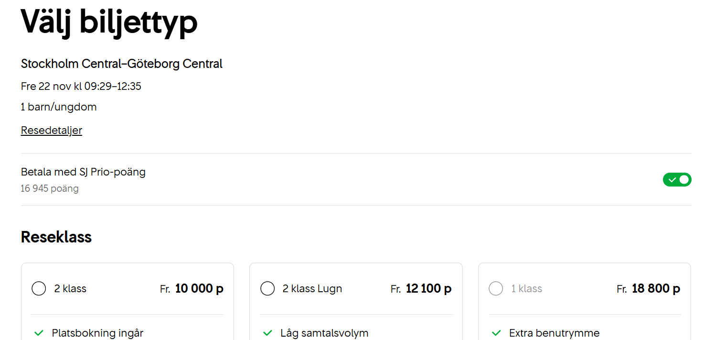The image size is (704, 340).
Task: Click the Välj biljettyp heading
Action: point(109,22)
